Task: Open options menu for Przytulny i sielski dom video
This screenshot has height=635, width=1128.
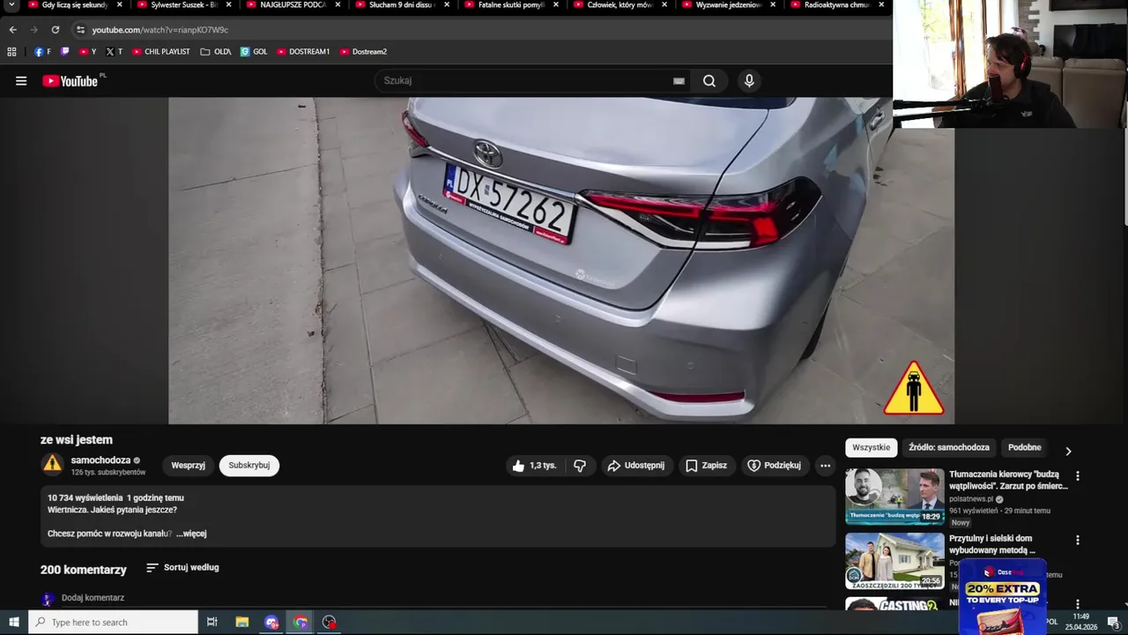Action: pyautogui.click(x=1077, y=541)
